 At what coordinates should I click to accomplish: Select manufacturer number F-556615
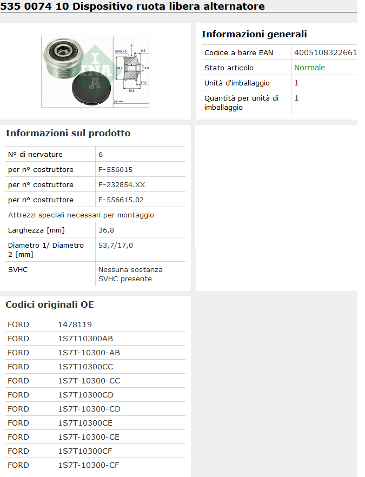(115, 169)
